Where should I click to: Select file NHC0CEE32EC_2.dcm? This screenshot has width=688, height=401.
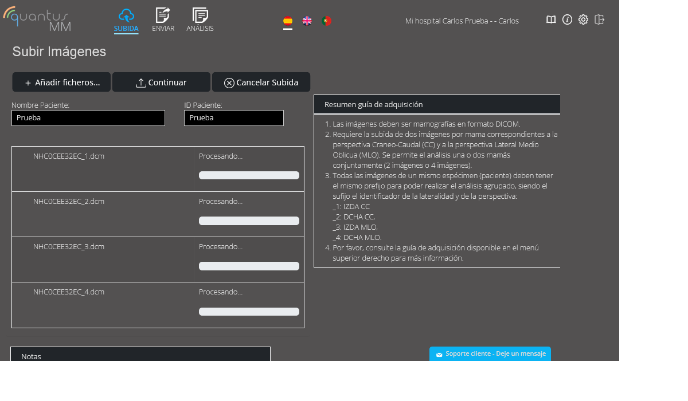pyautogui.click(x=69, y=201)
